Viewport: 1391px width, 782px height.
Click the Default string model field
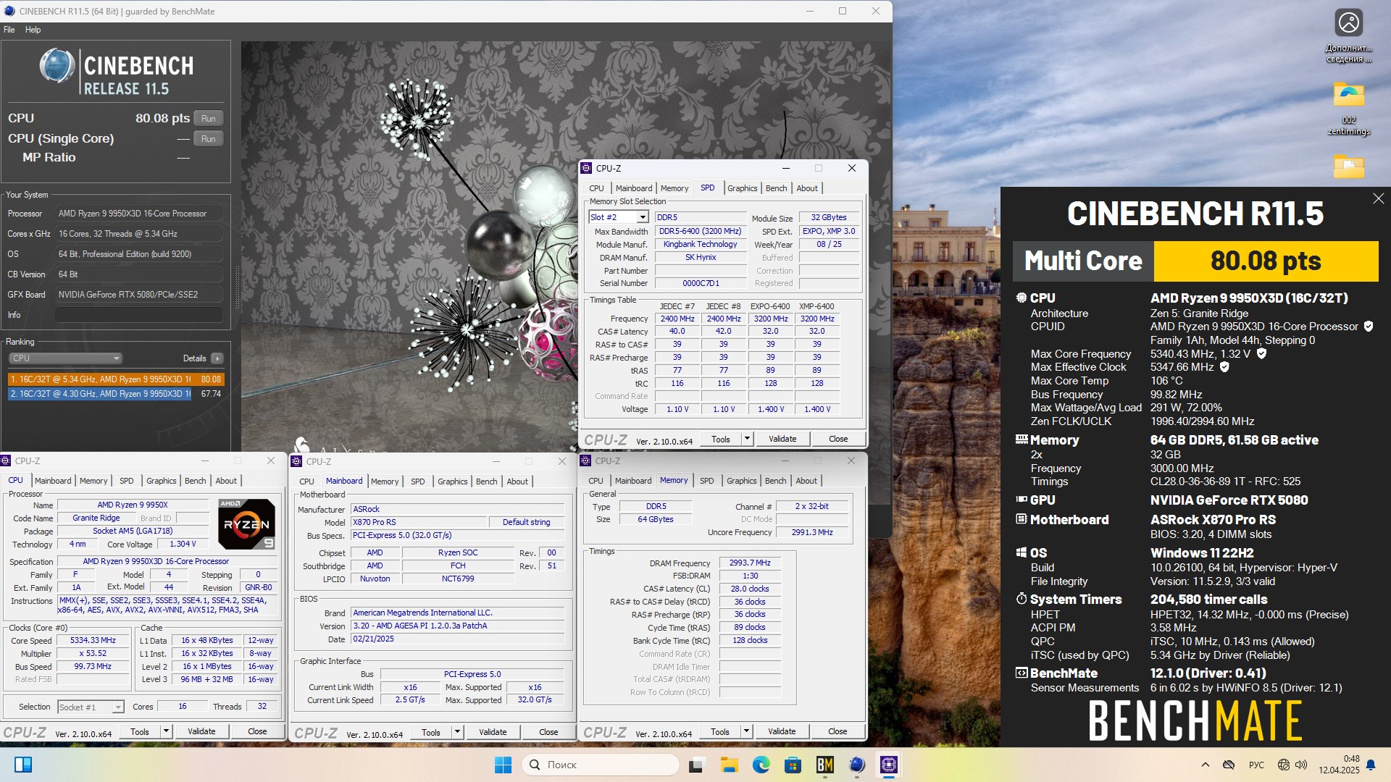[x=526, y=522]
